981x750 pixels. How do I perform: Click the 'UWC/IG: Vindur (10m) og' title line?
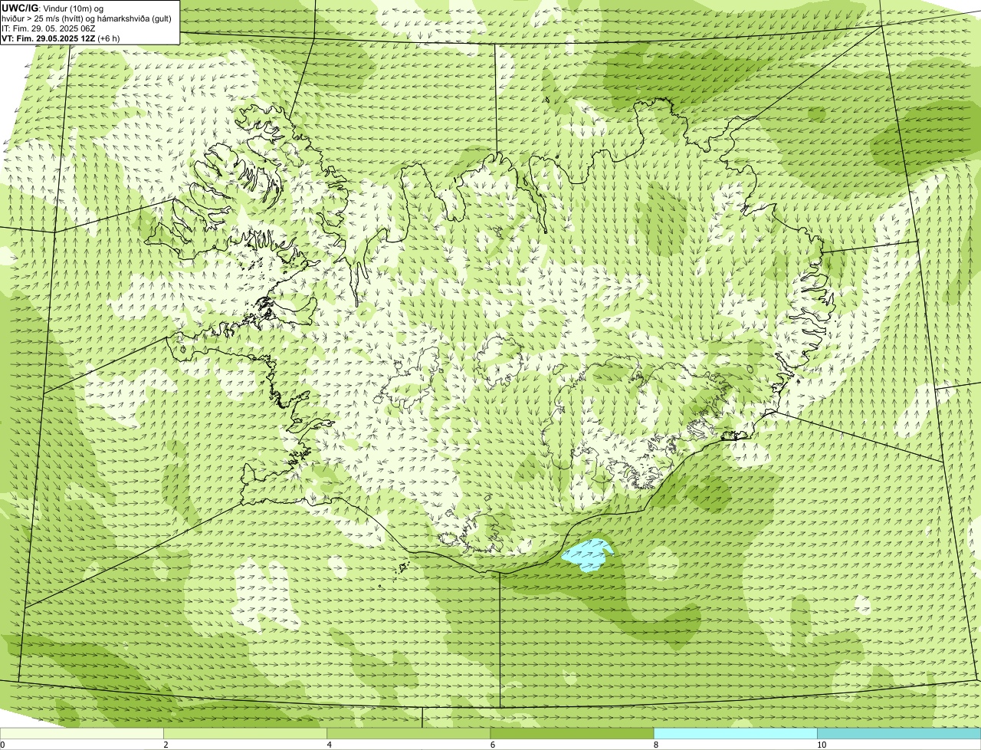(x=53, y=8)
